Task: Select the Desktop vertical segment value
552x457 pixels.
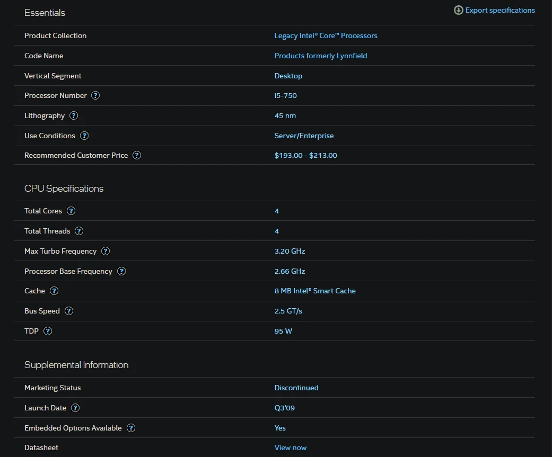Action: coord(288,76)
